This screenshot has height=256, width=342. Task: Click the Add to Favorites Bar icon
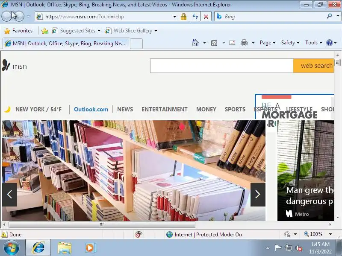(x=45, y=31)
